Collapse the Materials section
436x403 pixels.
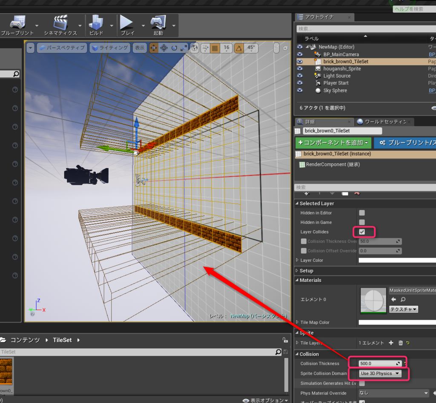[297, 280]
